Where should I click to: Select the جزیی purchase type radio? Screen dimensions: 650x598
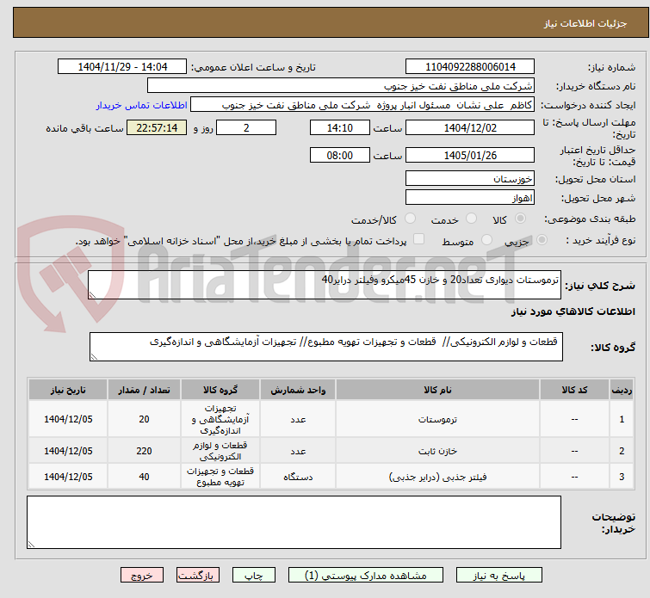[x=542, y=240]
